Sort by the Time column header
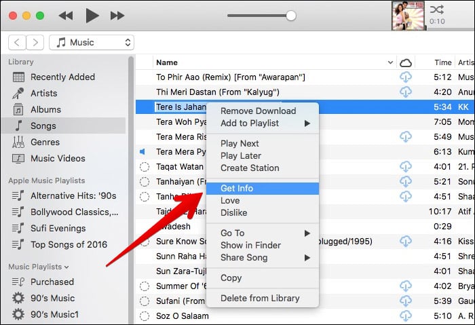 tap(443, 62)
